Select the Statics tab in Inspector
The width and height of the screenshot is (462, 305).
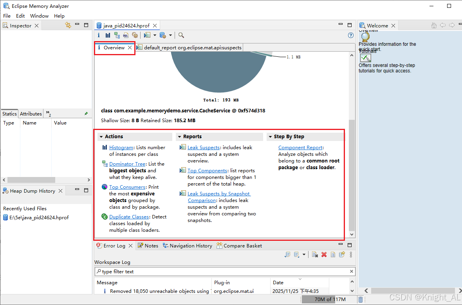point(9,114)
